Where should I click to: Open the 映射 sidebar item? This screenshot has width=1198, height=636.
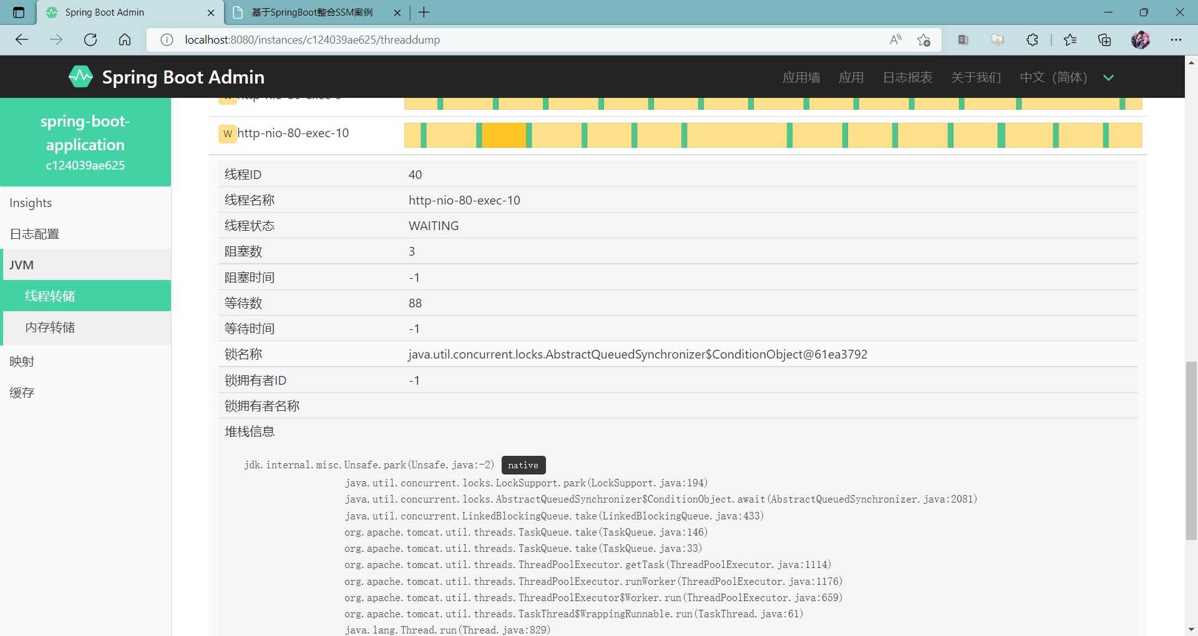pyautogui.click(x=85, y=362)
